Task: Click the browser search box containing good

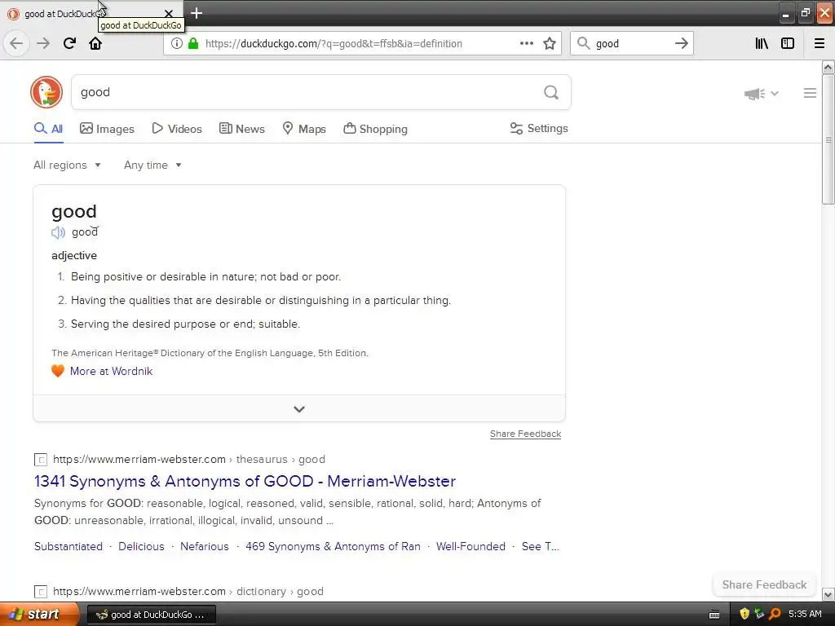Action: click(x=631, y=44)
